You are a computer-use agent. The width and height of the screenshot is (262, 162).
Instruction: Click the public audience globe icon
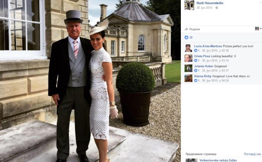pyautogui.click(x=217, y=8)
